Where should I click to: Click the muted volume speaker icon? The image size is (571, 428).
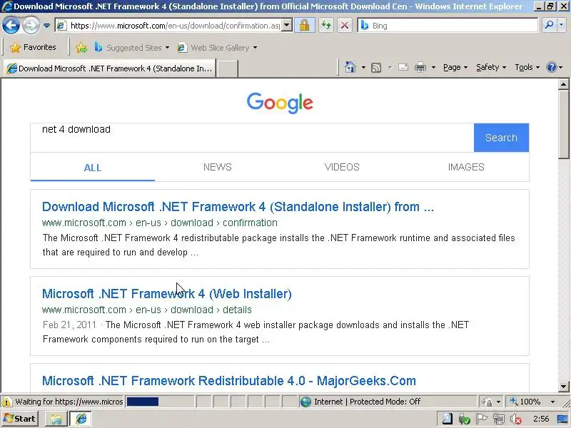515,419
